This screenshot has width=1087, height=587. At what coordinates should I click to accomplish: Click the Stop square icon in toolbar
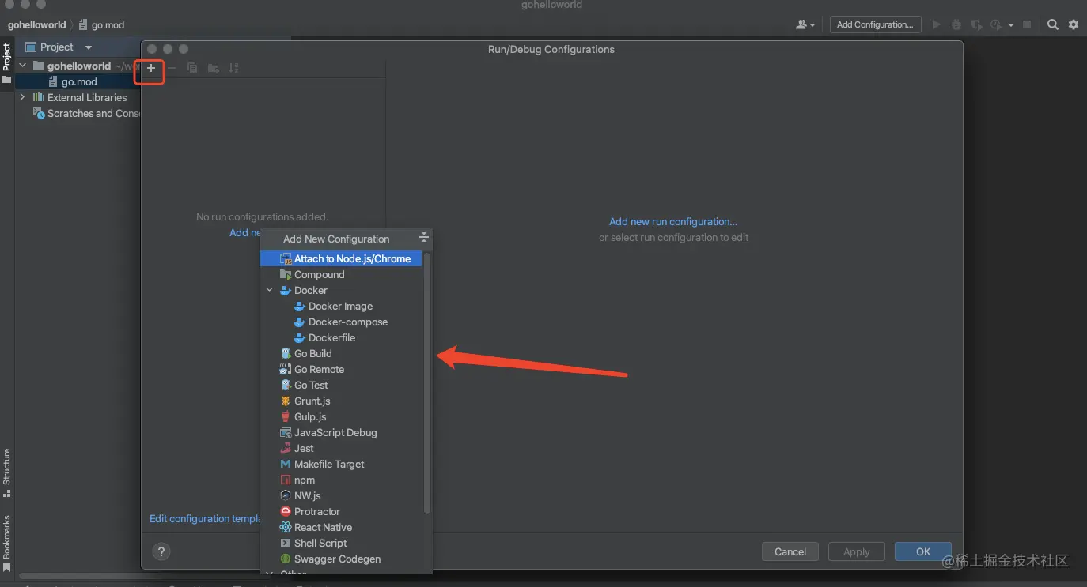point(1027,24)
